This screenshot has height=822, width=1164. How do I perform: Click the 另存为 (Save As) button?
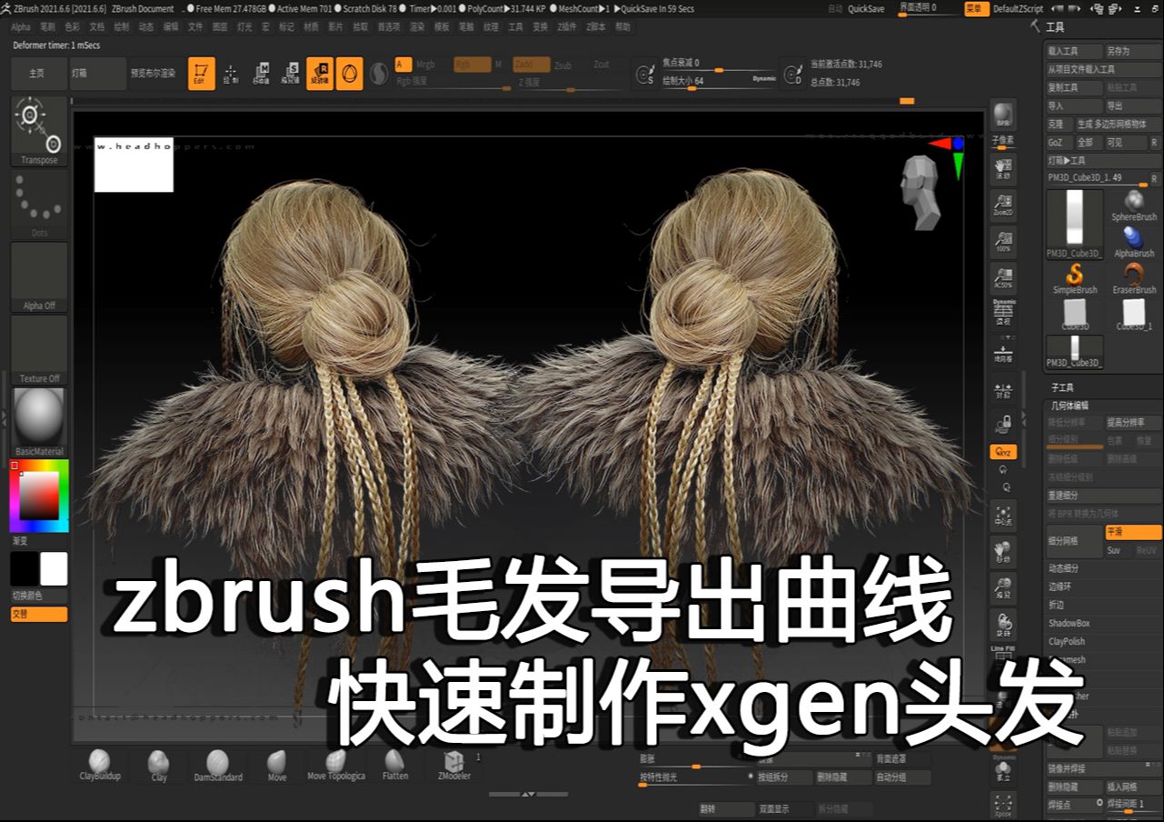click(x=1133, y=52)
